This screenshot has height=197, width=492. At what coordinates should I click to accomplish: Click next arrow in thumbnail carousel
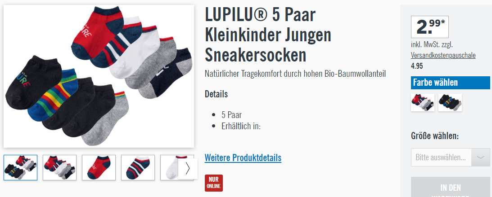tap(188, 169)
